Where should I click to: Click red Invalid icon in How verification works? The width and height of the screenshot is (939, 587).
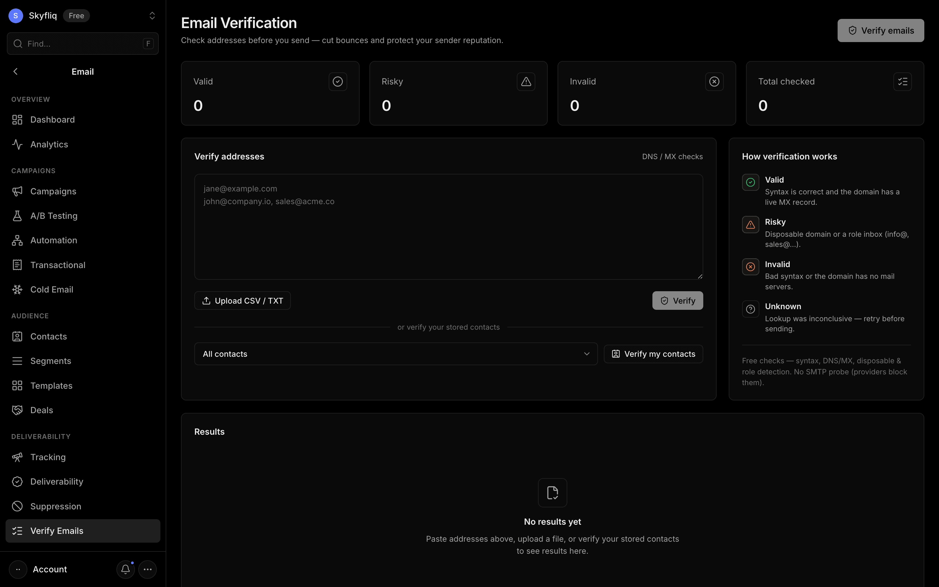click(x=751, y=267)
